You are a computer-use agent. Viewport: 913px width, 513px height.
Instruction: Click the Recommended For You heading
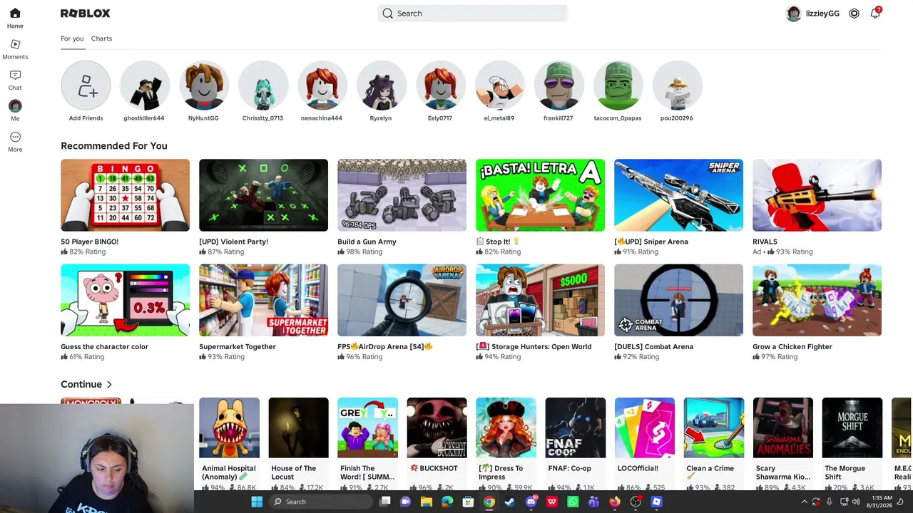[114, 146]
